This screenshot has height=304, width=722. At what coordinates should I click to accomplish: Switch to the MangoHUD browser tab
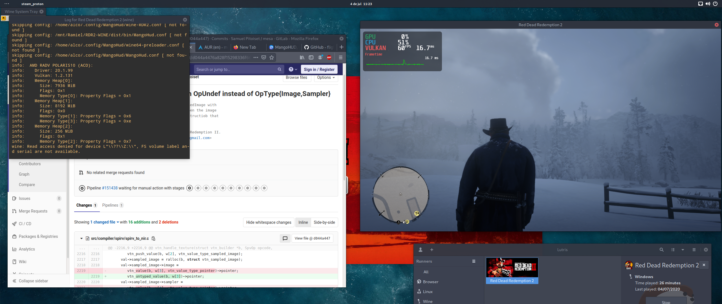[284, 47]
